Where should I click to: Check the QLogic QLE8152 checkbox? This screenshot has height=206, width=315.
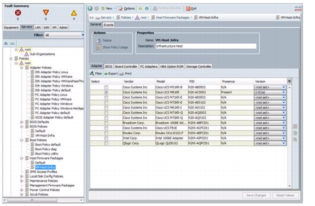point(106,143)
